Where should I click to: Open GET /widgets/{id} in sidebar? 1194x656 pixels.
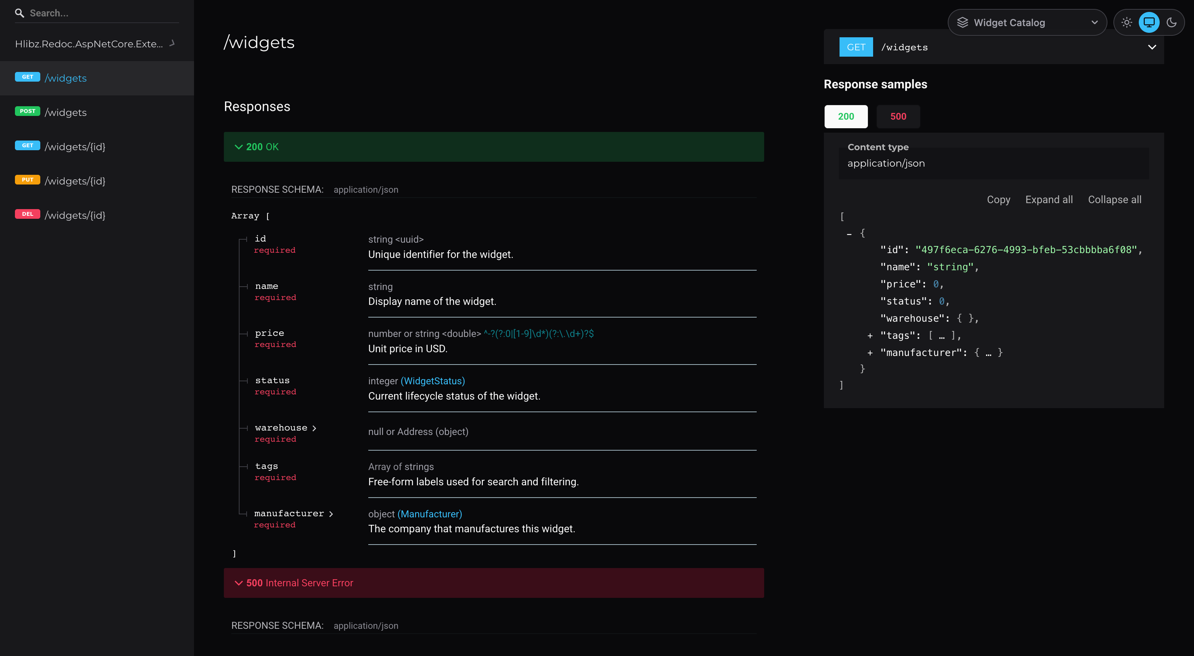click(97, 147)
